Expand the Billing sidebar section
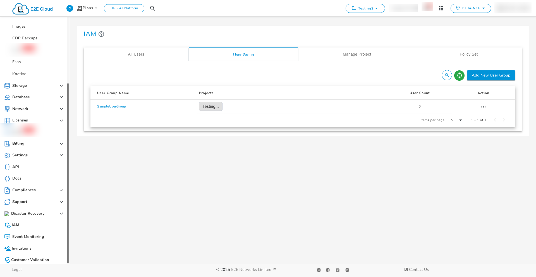 pyautogui.click(x=33, y=144)
